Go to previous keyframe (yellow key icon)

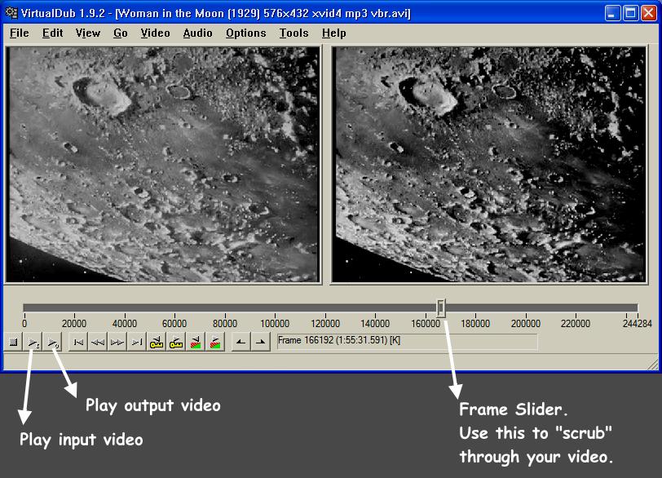coord(157,342)
